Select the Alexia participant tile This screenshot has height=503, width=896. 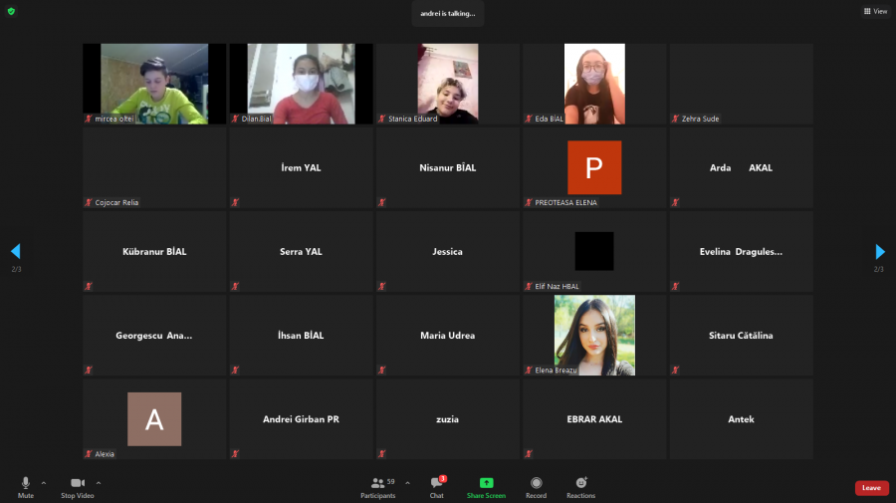click(x=154, y=418)
